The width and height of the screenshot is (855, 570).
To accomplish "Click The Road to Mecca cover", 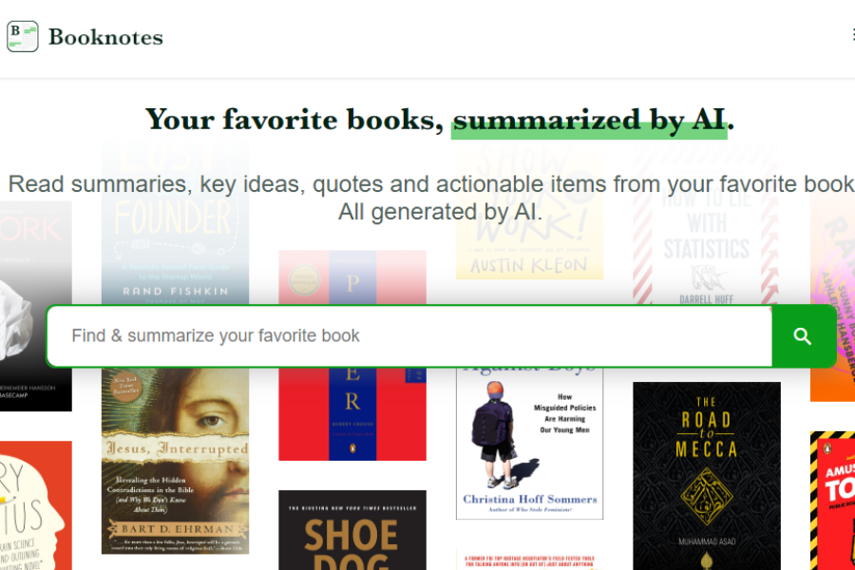I will tap(705, 475).
